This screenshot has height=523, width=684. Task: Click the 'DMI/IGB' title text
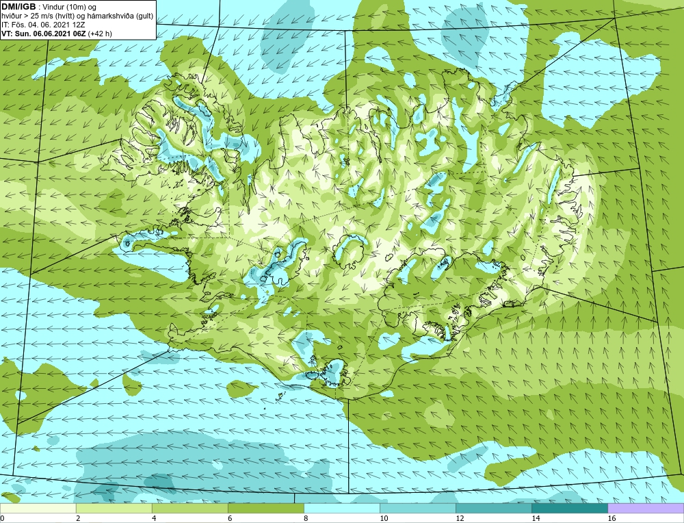18,7
